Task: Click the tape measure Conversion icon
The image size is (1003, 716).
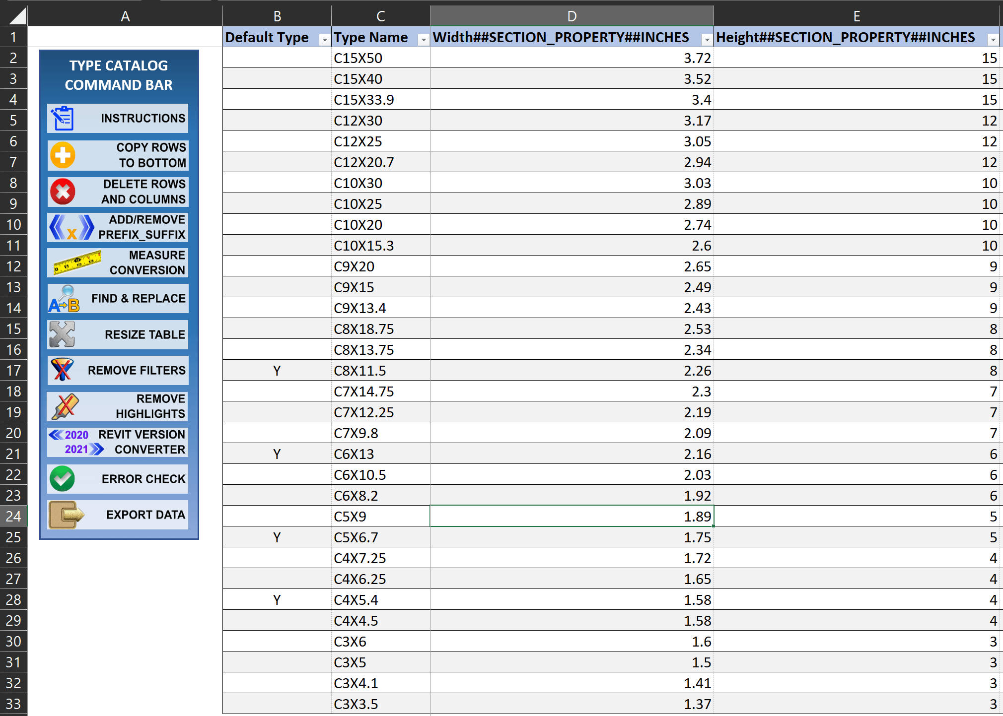Action: [77, 262]
